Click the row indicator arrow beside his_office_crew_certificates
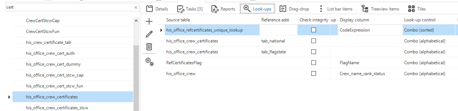 tap(9, 97)
